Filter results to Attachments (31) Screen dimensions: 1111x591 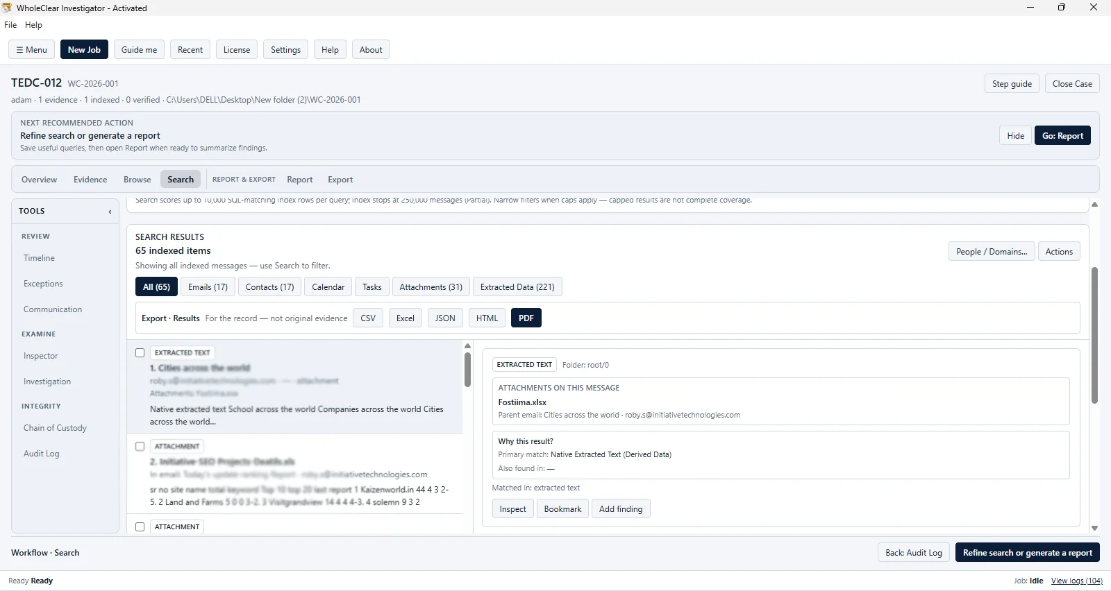click(431, 287)
